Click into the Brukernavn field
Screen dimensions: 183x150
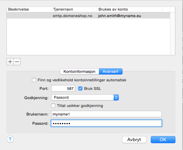[x=106, y=114]
